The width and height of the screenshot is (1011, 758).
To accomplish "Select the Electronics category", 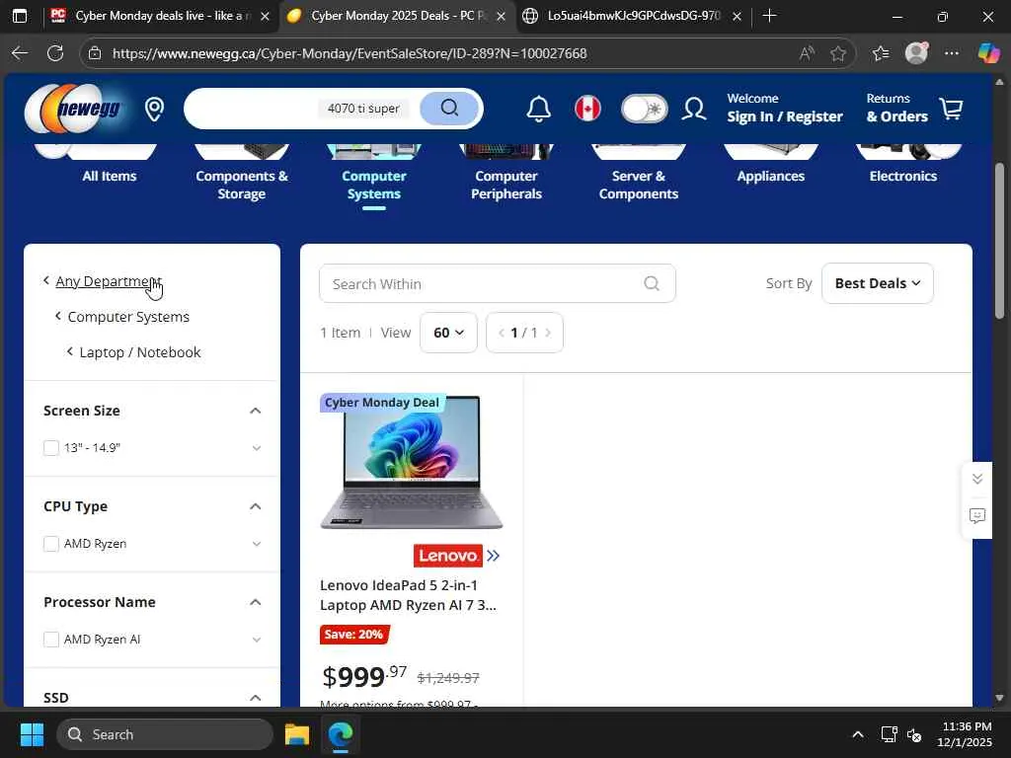I will [902, 176].
